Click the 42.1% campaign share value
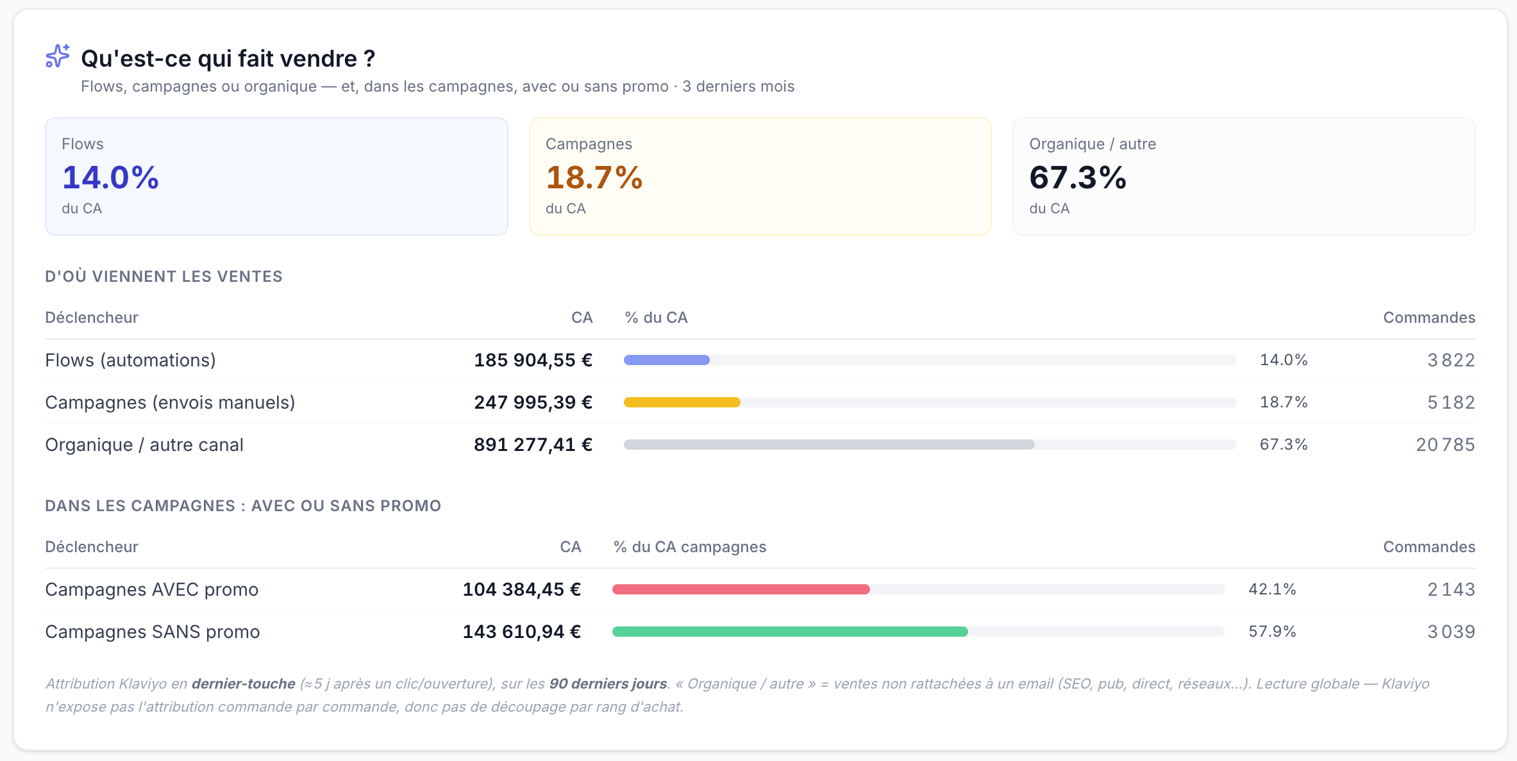The width and height of the screenshot is (1517, 761). [x=1272, y=589]
